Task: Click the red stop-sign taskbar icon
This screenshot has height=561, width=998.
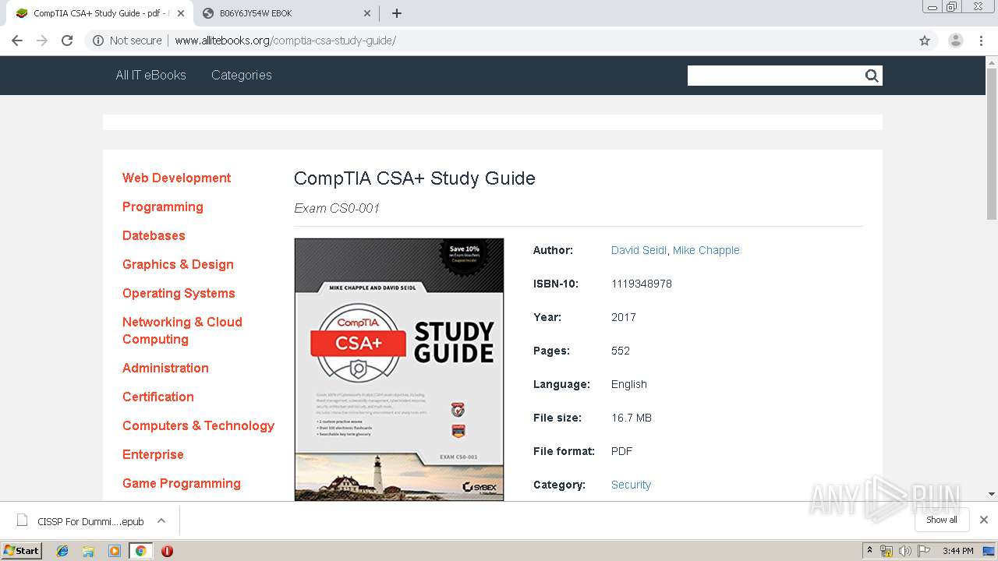Action: [167, 551]
